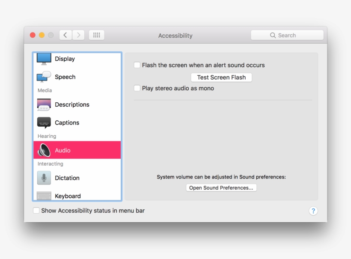
Task: Click the back navigation chevron
Action: [65, 35]
